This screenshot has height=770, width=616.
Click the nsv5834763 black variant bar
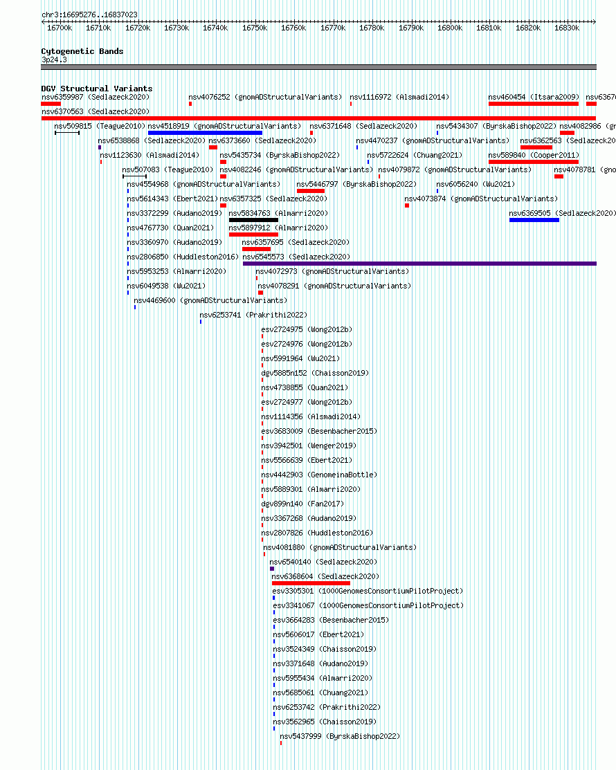253,220
